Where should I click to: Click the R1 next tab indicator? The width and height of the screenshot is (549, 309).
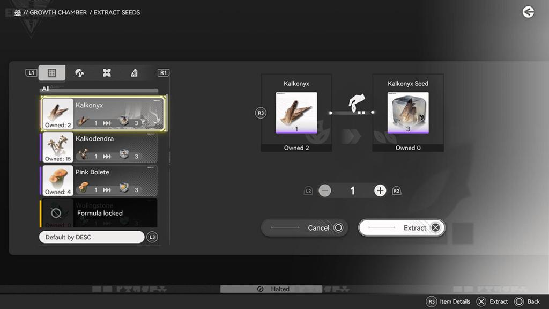click(x=163, y=73)
